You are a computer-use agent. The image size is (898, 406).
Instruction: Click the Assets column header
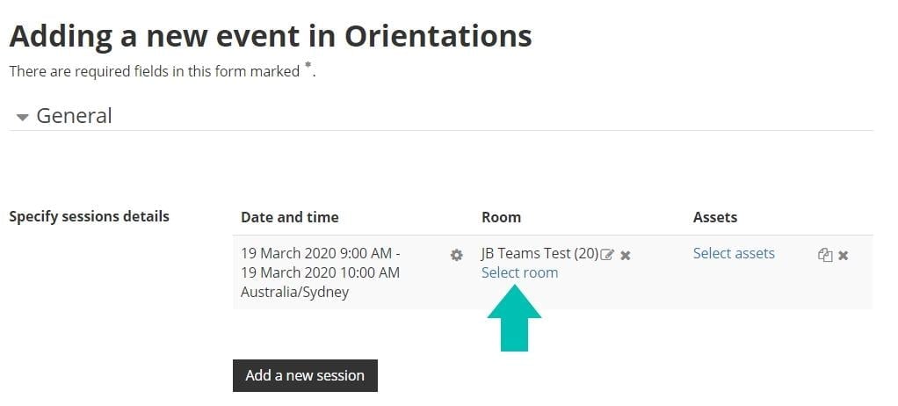coord(715,217)
